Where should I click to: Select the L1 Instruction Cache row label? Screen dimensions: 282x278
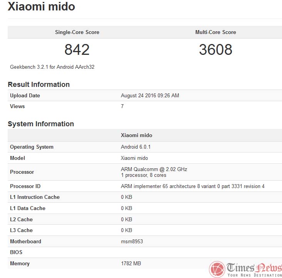pos(35,197)
